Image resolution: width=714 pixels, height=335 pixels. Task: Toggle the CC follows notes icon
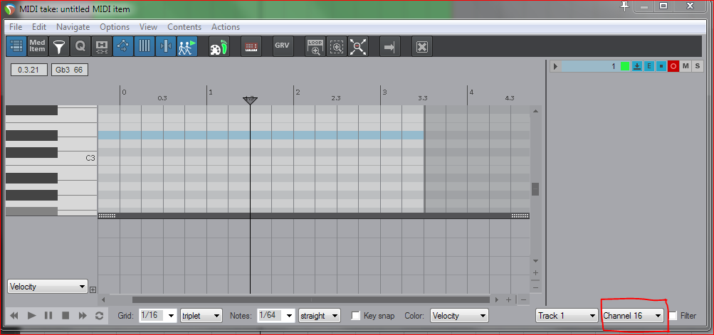point(123,46)
